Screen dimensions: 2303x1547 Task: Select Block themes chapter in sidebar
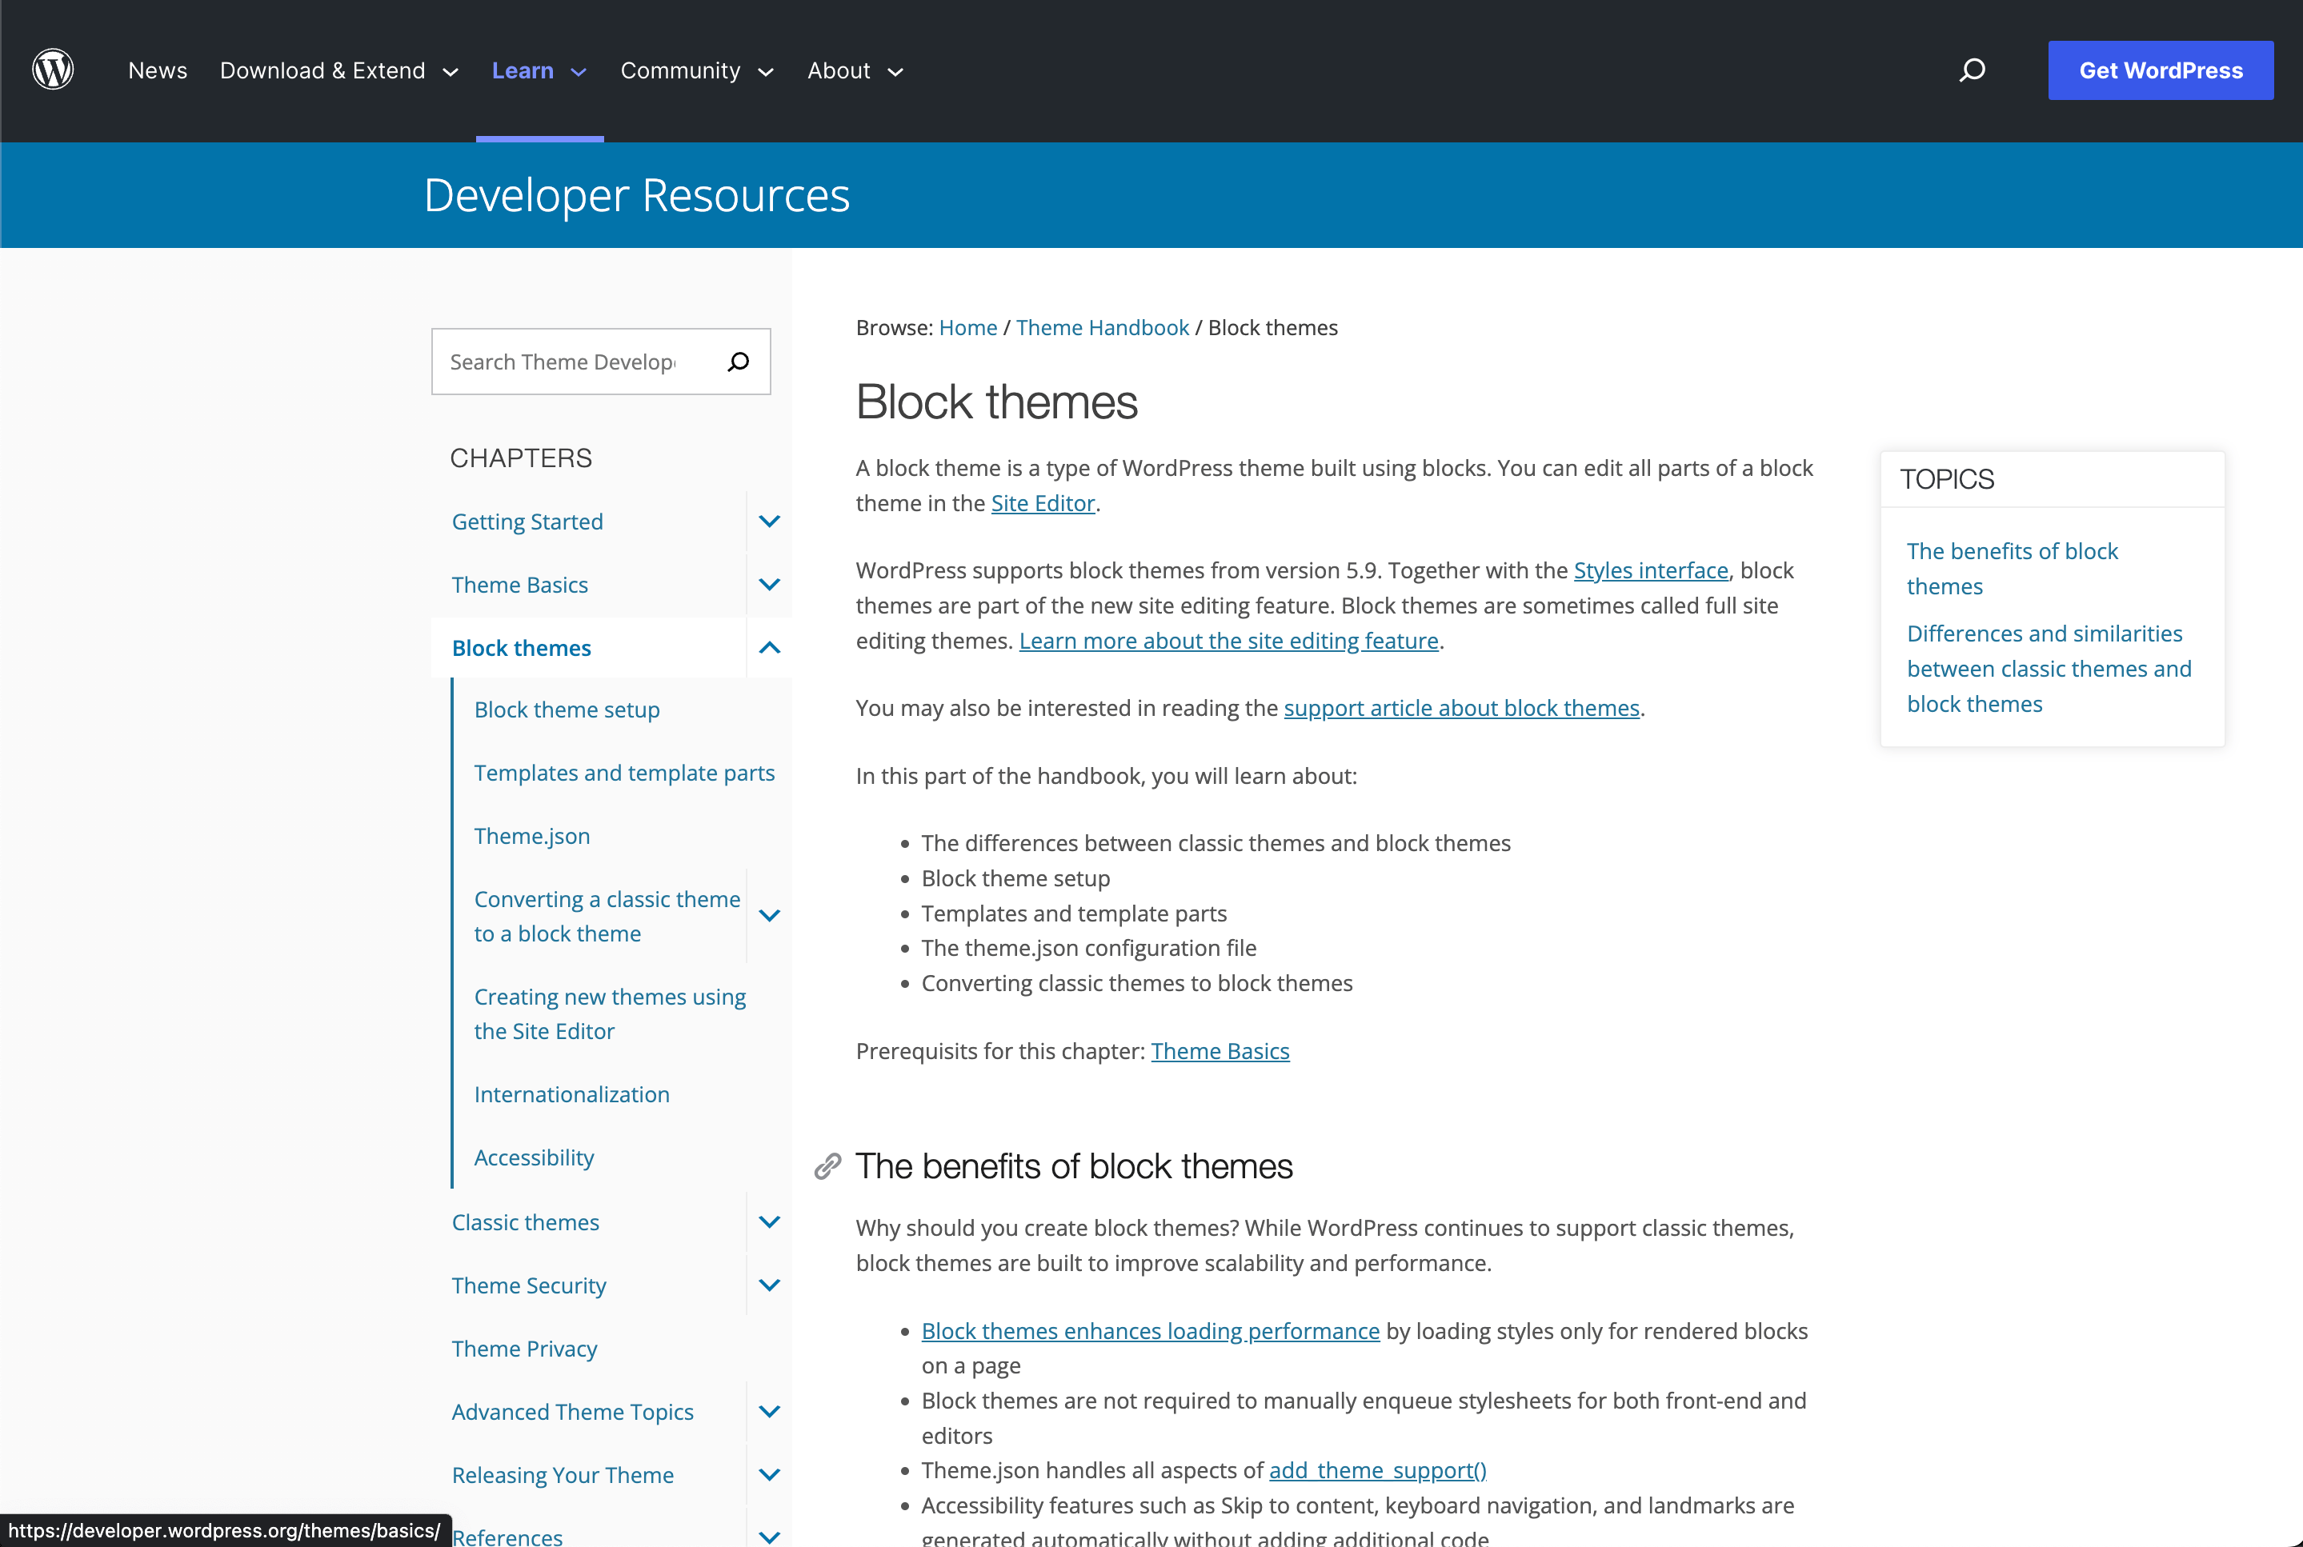(521, 648)
